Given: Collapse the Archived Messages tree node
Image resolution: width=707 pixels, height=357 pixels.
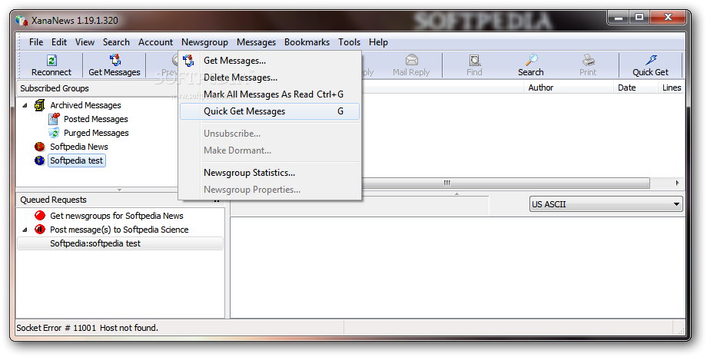Looking at the screenshot, I should (25, 105).
